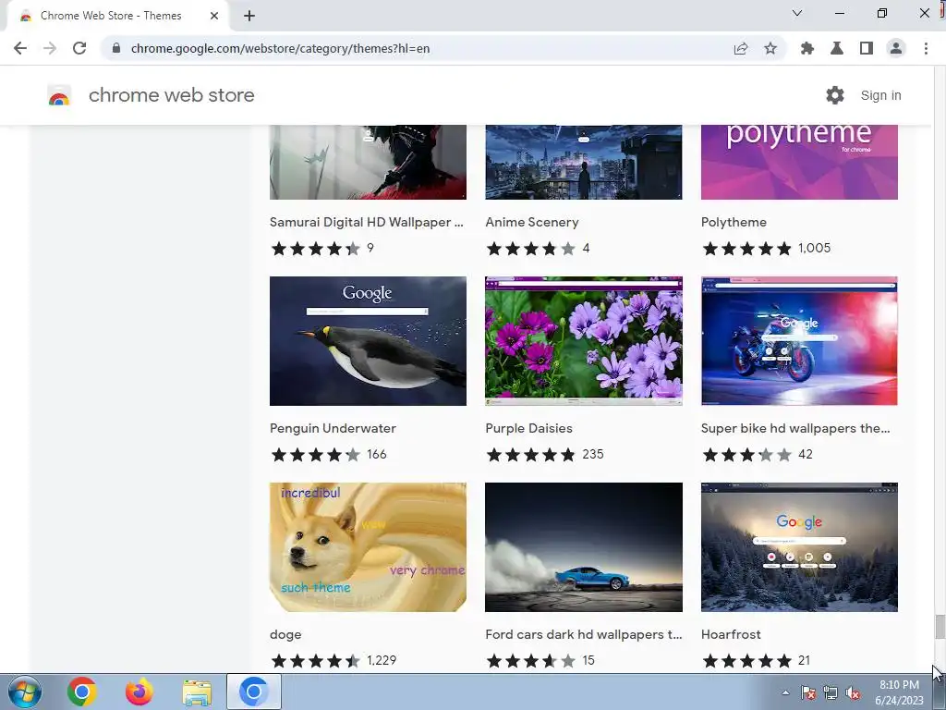Open the profile avatar menu

click(x=896, y=48)
